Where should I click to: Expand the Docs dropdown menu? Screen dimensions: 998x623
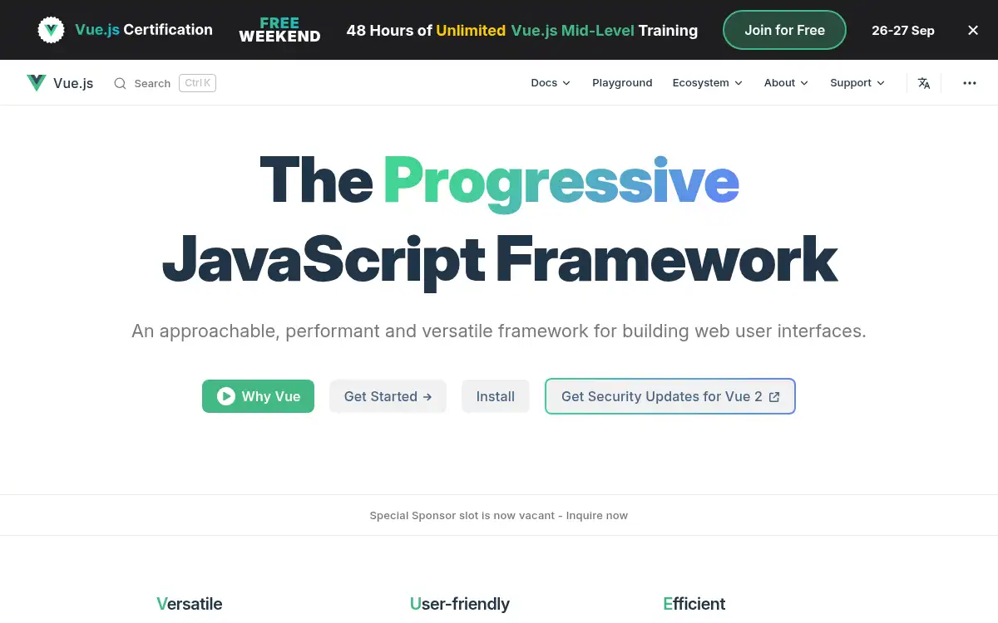[x=551, y=83]
